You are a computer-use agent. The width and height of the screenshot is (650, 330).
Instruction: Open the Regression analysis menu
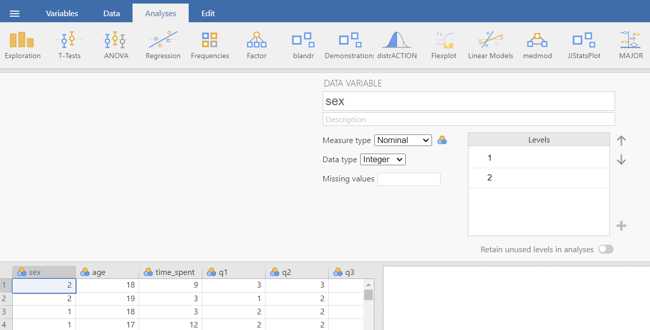163,45
